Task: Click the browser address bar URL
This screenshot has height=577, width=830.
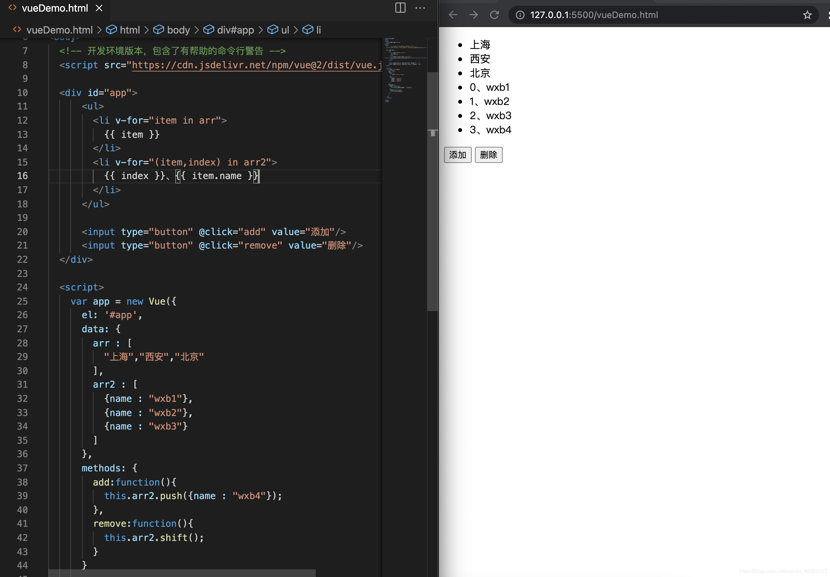Action: pyautogui.click(x=594, y=15)
